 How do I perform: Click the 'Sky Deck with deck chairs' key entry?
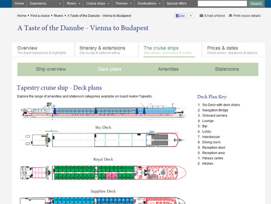click(221, 105)
